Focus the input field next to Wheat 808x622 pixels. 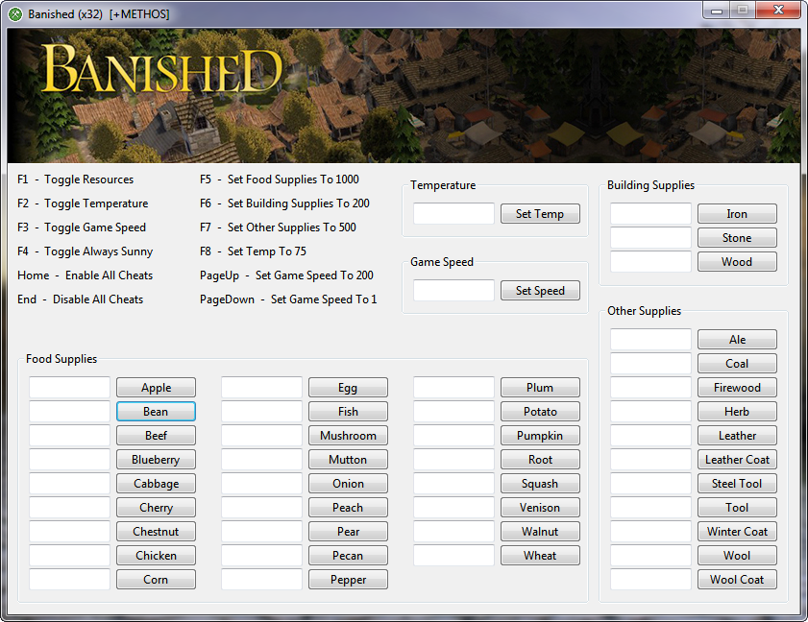pos(454,555)
